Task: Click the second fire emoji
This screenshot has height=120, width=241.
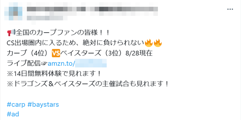Action: pos(158,43)
